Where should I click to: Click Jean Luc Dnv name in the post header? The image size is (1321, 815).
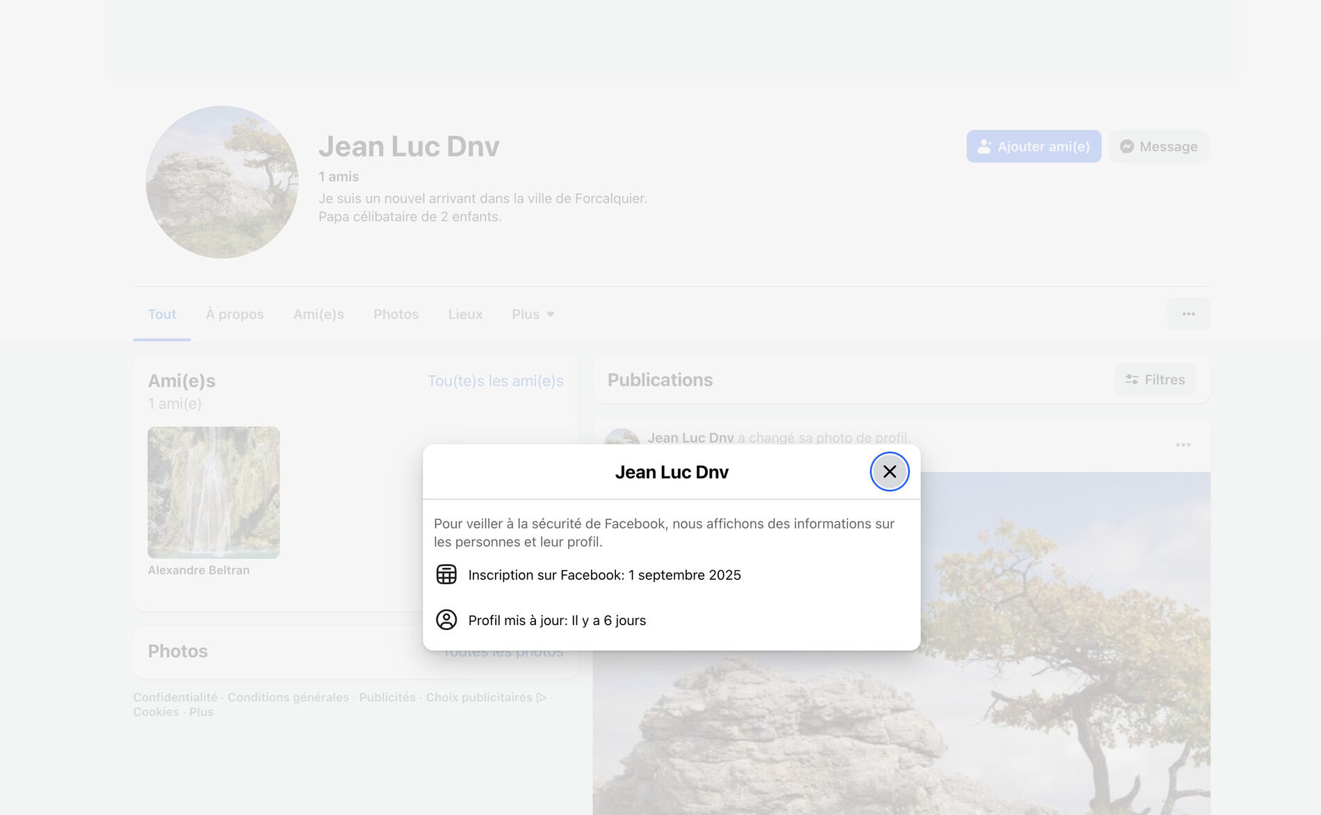[690, 438]
